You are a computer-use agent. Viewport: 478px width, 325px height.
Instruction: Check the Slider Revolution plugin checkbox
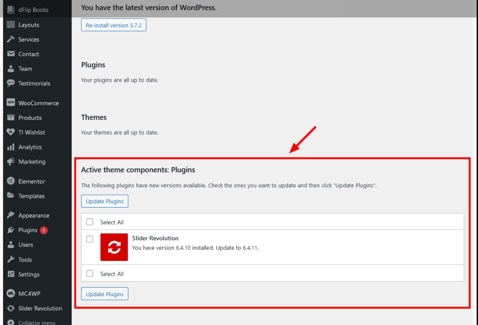coord(90,239)
